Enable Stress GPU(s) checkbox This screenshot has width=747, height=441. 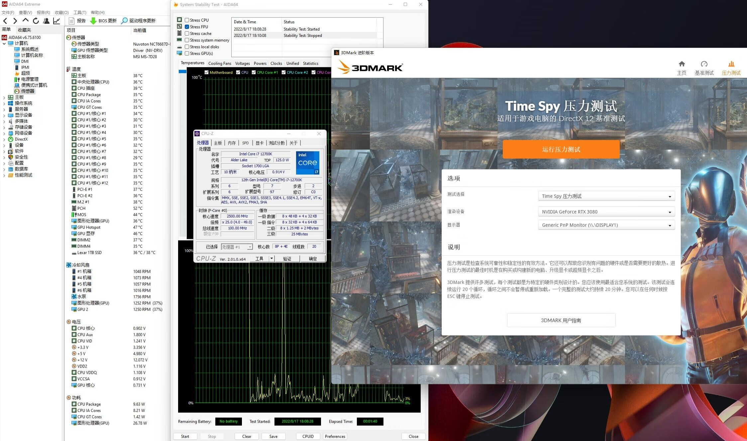pyautogui.click(x=187, y=54)
